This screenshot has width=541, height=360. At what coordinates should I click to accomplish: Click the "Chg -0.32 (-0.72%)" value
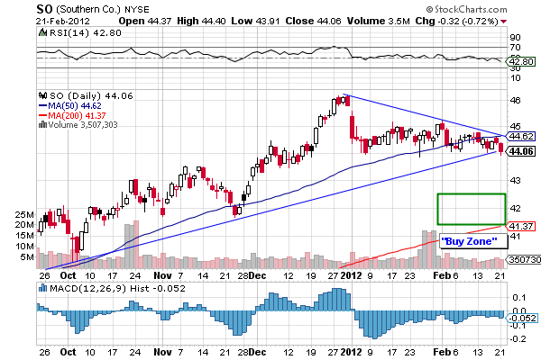pyautogui.click(x=456, y=21)
